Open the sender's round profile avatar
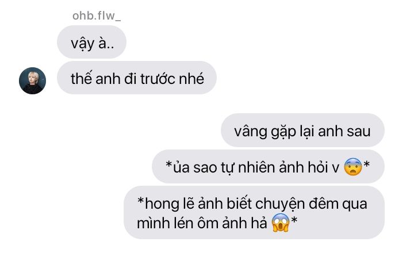414x253 pixels. point(32,80)
